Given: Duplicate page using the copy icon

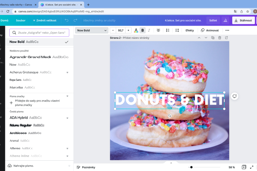Looking at the screenshot, I should (213, 38).
